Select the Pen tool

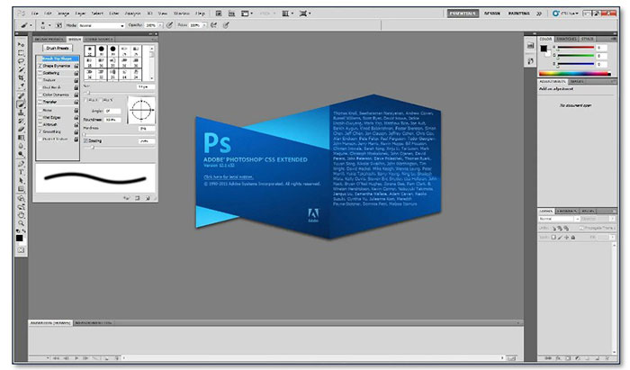[x=21, y=164]
